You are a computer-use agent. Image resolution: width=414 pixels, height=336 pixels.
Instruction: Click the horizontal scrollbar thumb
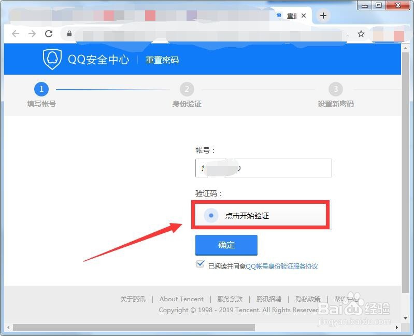pos(134,328)
